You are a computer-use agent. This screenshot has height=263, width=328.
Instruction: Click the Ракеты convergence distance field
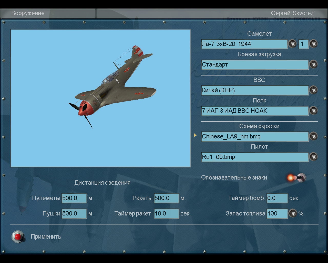(166, 198)
